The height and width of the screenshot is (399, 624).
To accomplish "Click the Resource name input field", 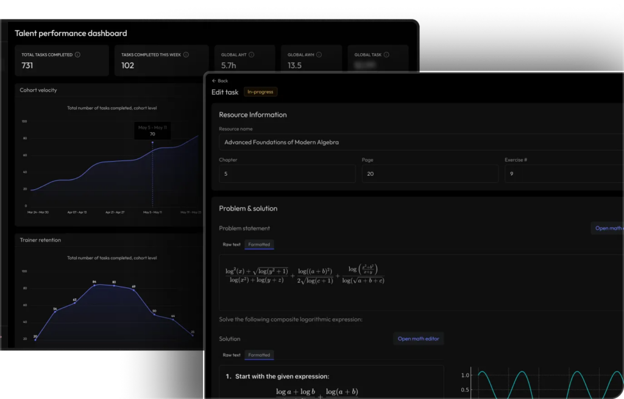I will (x=421, y=142).
